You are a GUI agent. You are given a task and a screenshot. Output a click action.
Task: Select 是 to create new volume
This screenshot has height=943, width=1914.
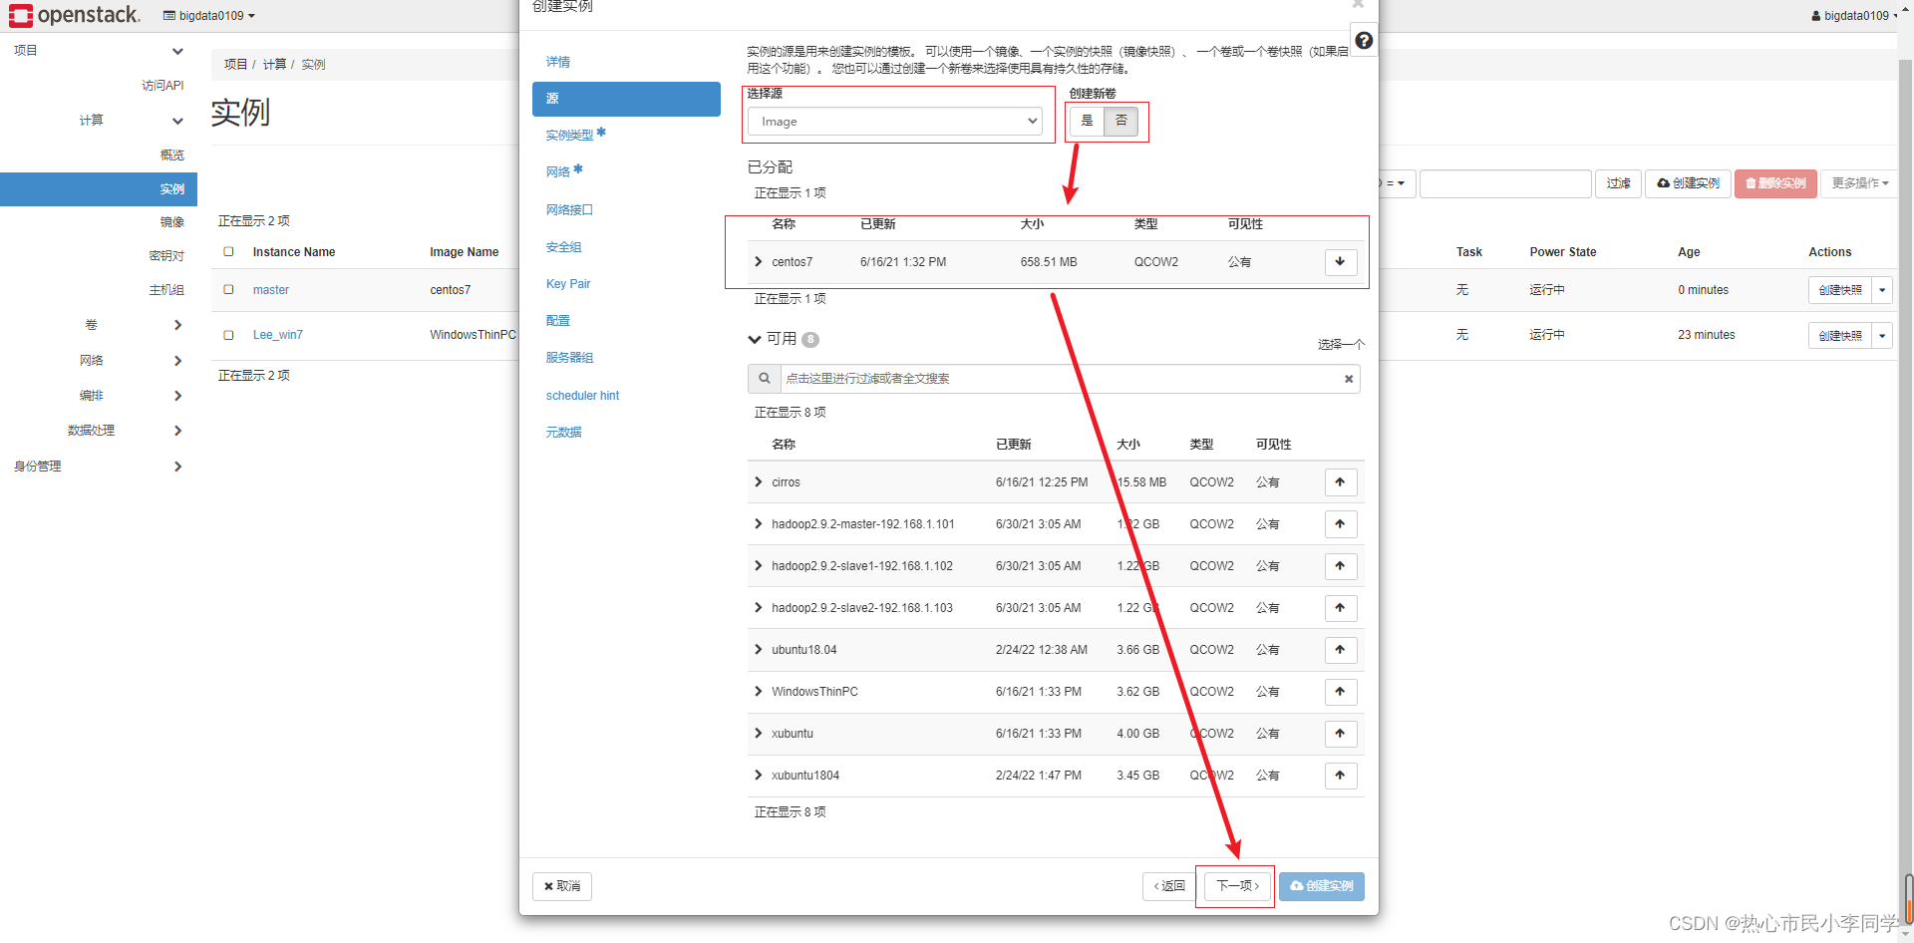click(1087, 121)
